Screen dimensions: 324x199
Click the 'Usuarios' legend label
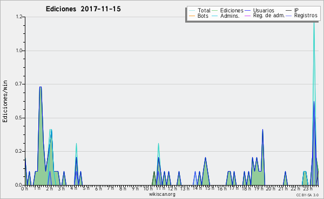click(x=264, y=10)
